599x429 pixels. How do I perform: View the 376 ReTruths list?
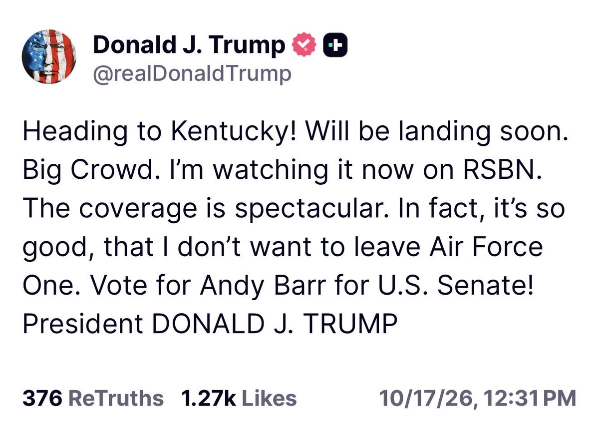coord(93,398)
